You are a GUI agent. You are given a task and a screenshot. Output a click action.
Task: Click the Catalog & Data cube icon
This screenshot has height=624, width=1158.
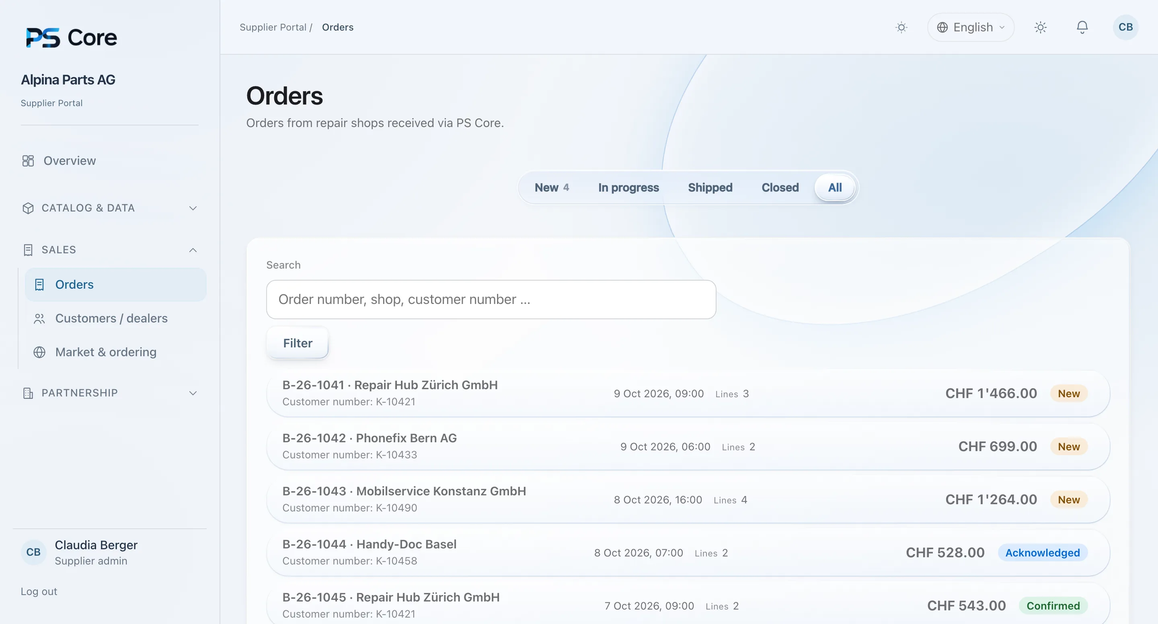click(x=28, y=208)
